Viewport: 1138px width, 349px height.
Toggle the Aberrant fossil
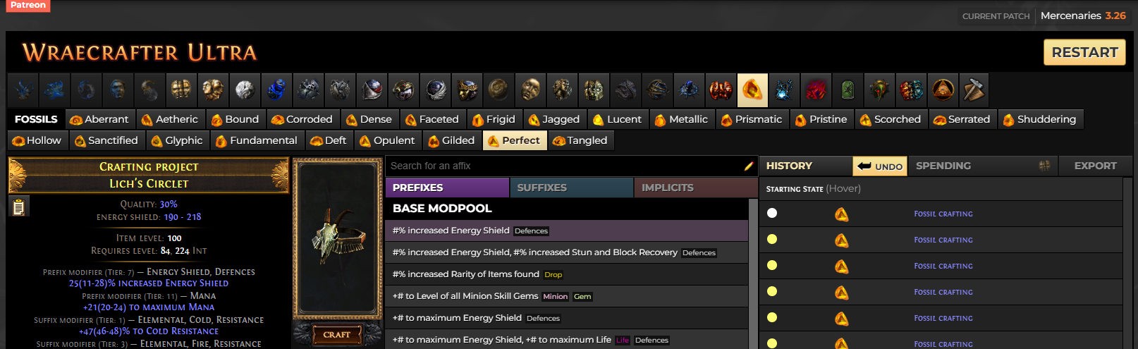99,119
